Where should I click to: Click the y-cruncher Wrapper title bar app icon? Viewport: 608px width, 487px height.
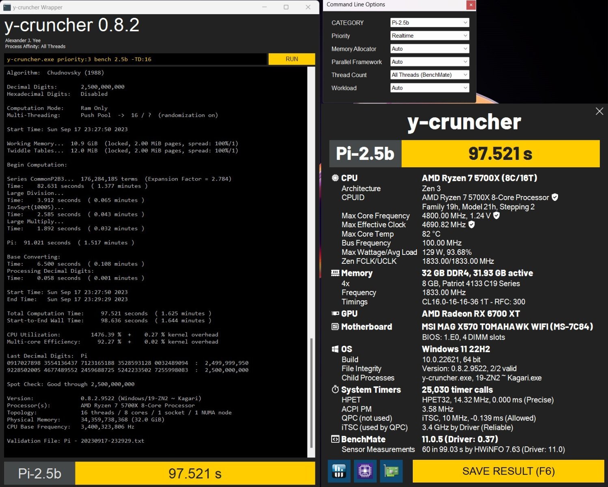coord(7,7)
